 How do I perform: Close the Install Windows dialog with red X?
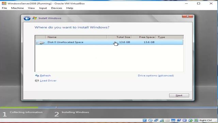pos(187,16)
